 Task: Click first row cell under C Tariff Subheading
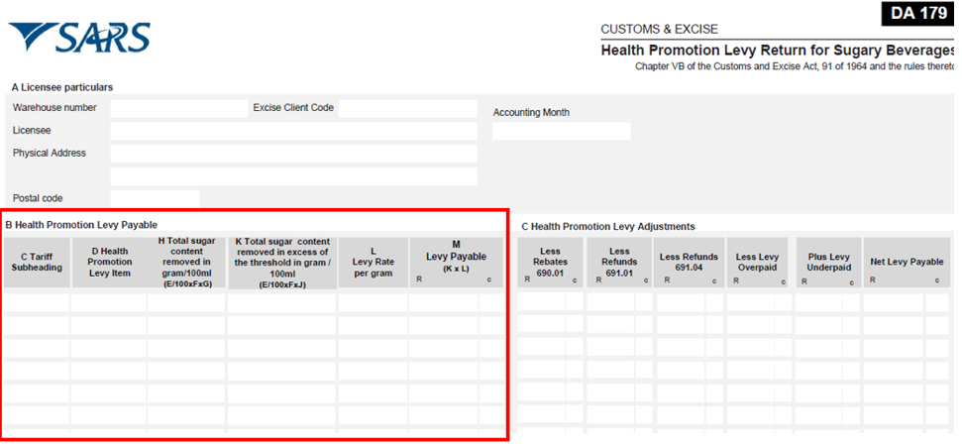pos(37,302)
